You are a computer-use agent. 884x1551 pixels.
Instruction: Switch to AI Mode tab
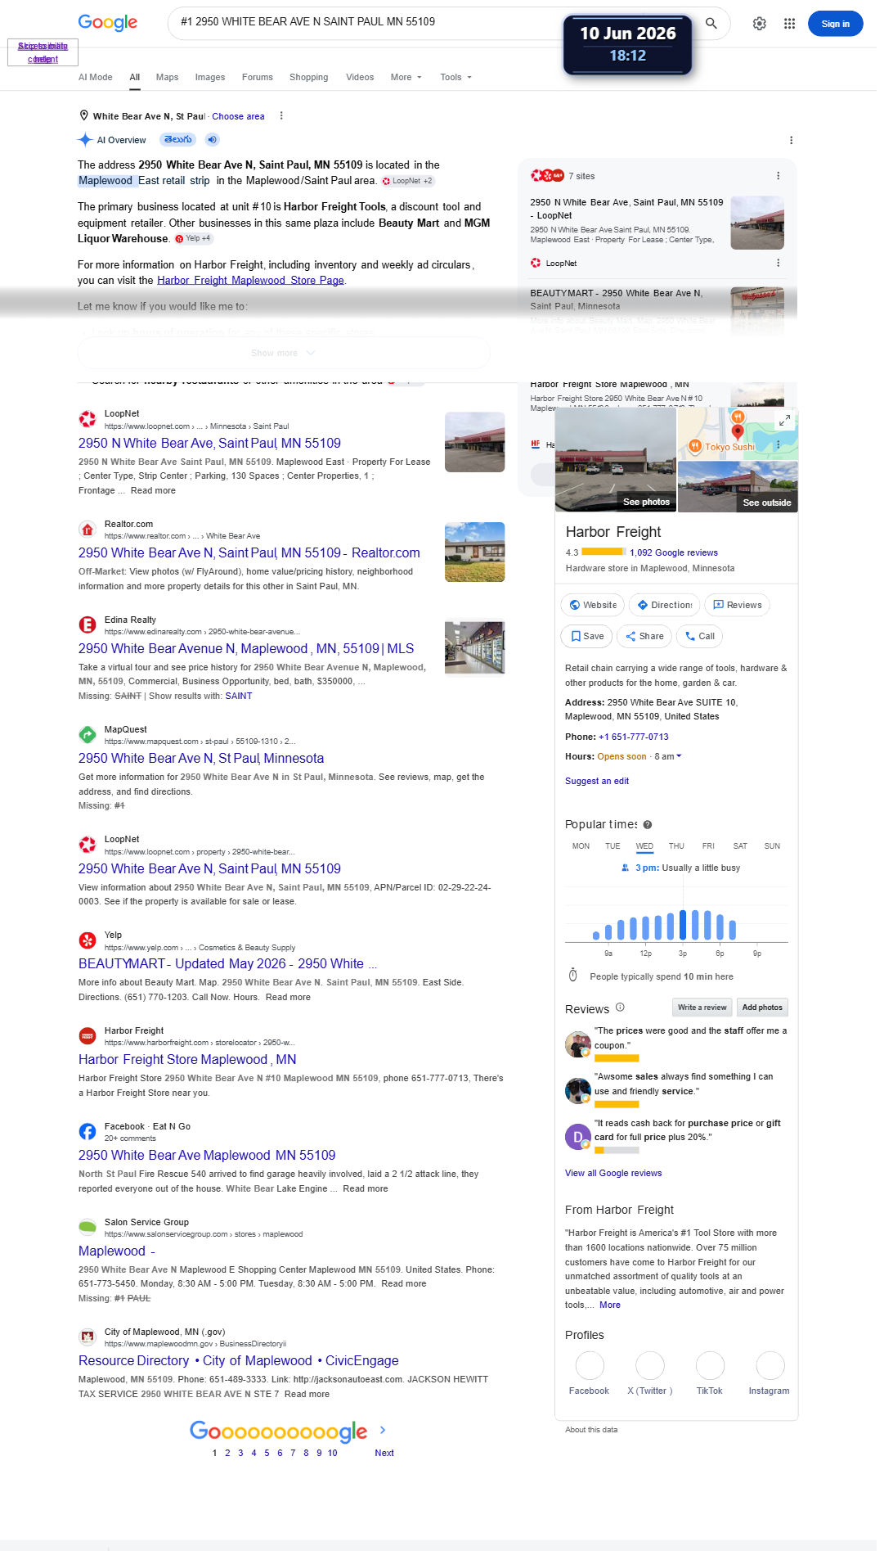96,77
